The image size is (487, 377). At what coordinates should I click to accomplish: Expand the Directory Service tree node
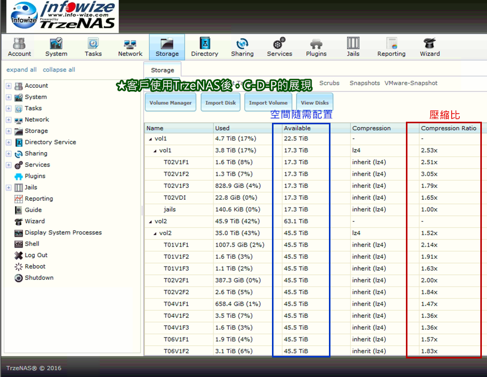coord(9,142)
